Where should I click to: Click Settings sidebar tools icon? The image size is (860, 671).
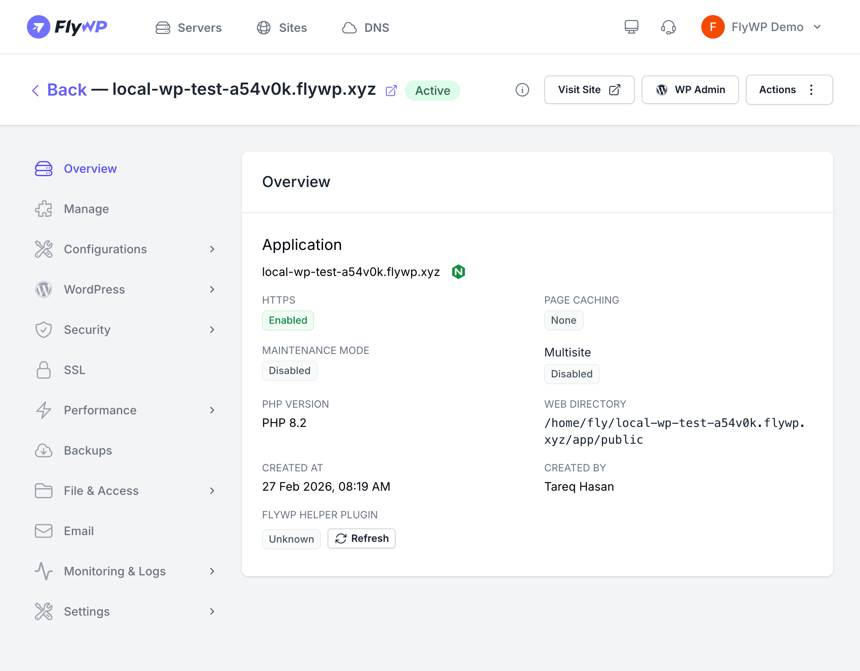(x=44, y=611)
